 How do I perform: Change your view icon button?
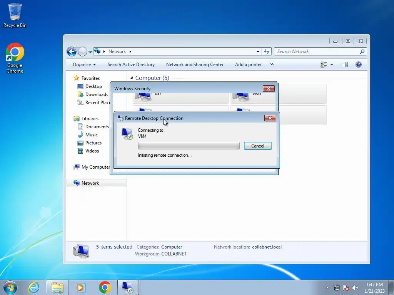coord(324,65)
